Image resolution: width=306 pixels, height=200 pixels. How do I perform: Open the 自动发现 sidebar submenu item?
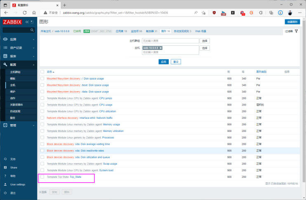15,111
